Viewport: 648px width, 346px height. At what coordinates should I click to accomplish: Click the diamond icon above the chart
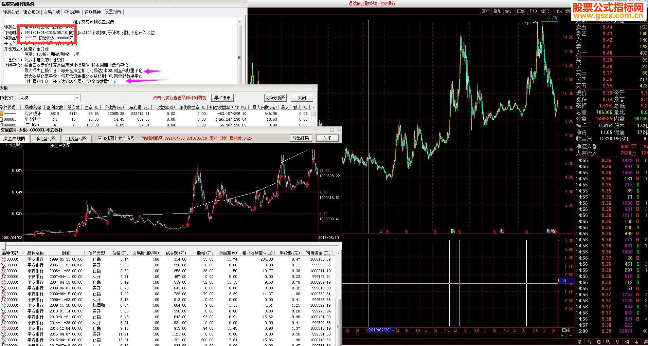548,18
